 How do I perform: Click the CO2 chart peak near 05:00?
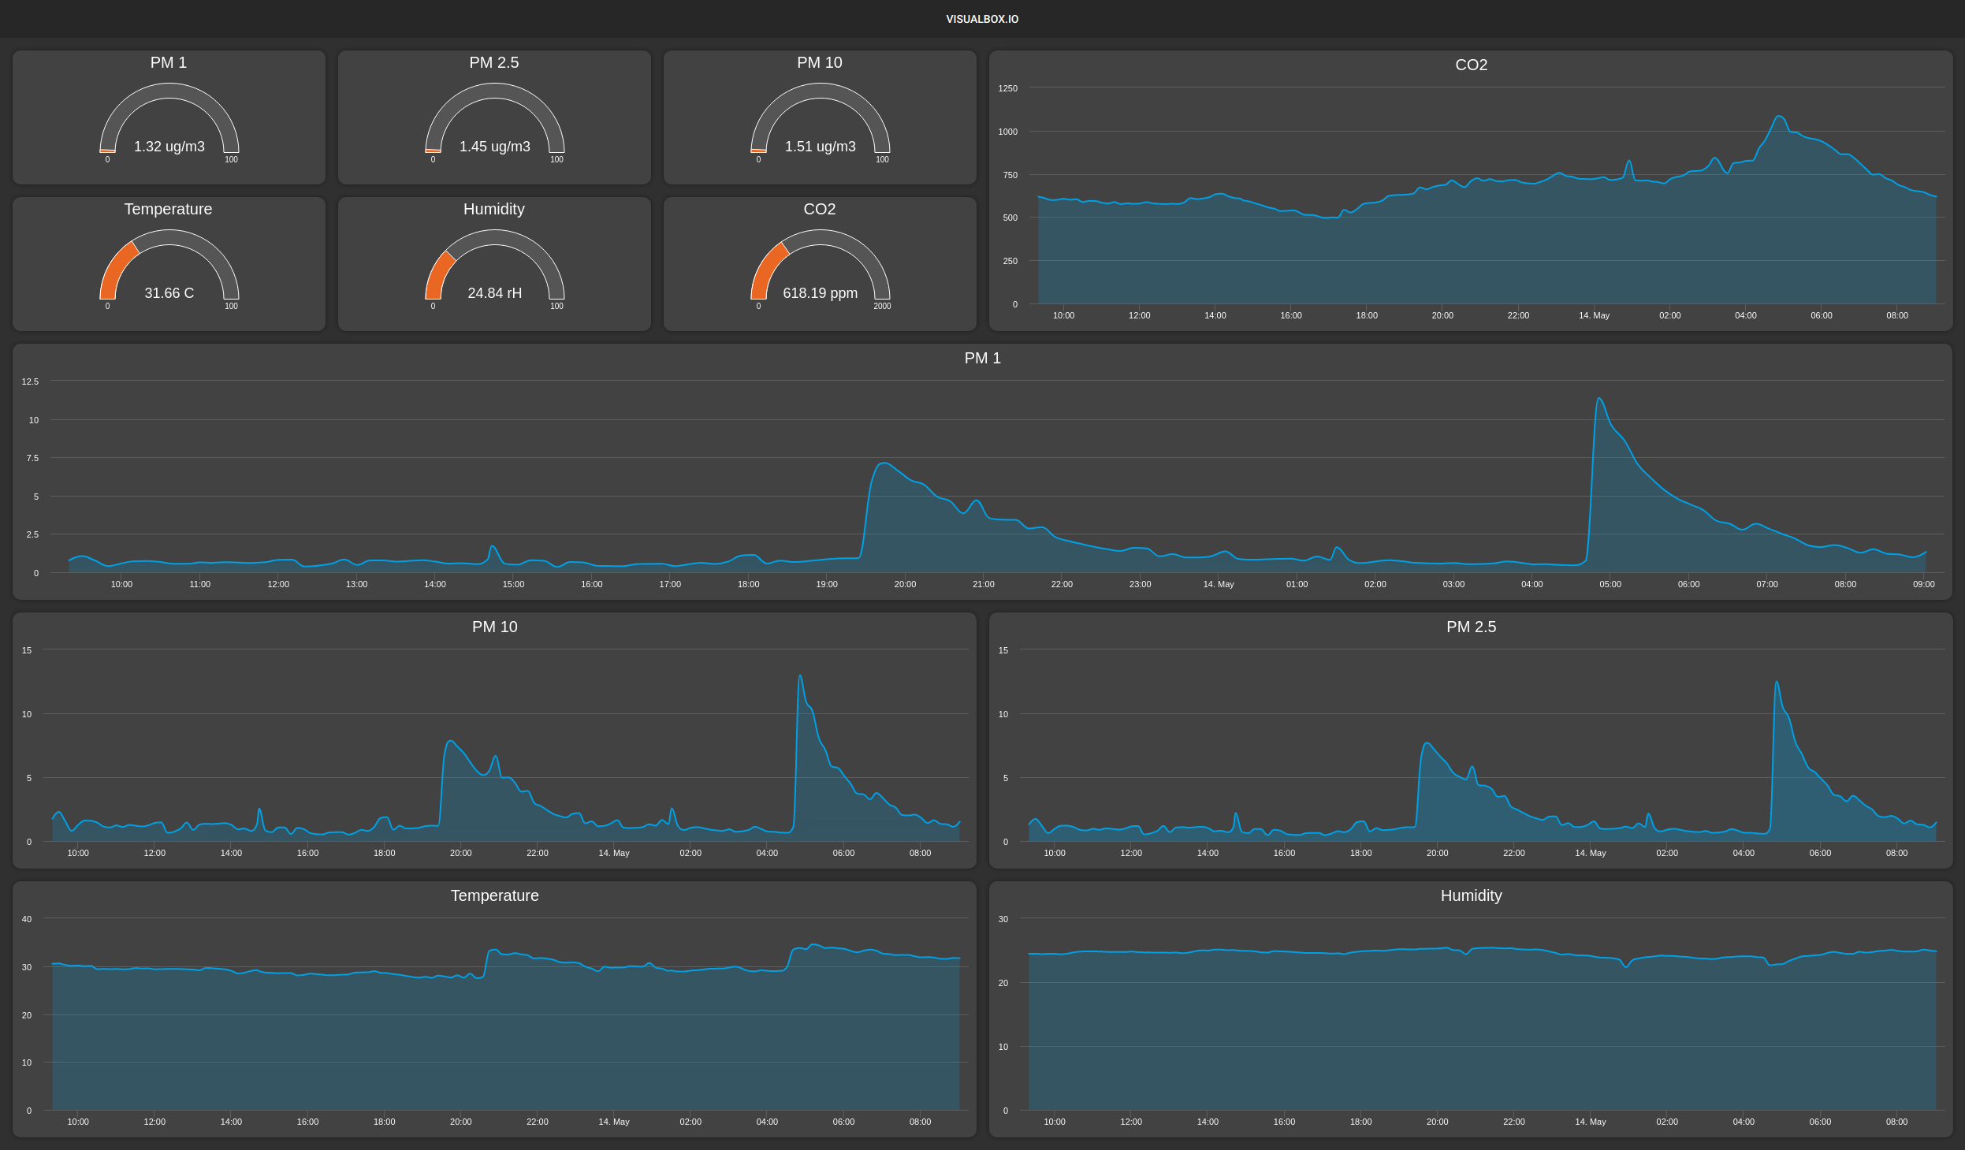(1778, 117)
